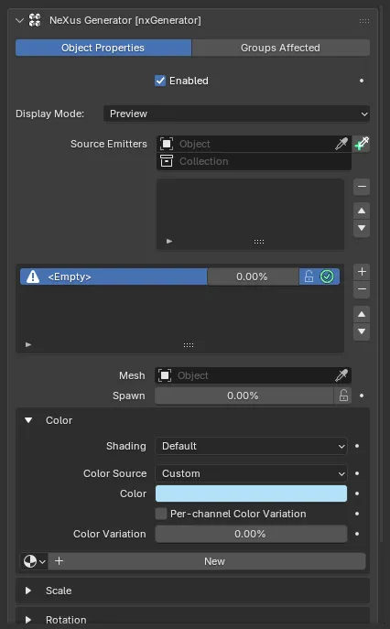Remove selected source emitter with minus button
Screen dimensions: 390x629
coord(362,187)
